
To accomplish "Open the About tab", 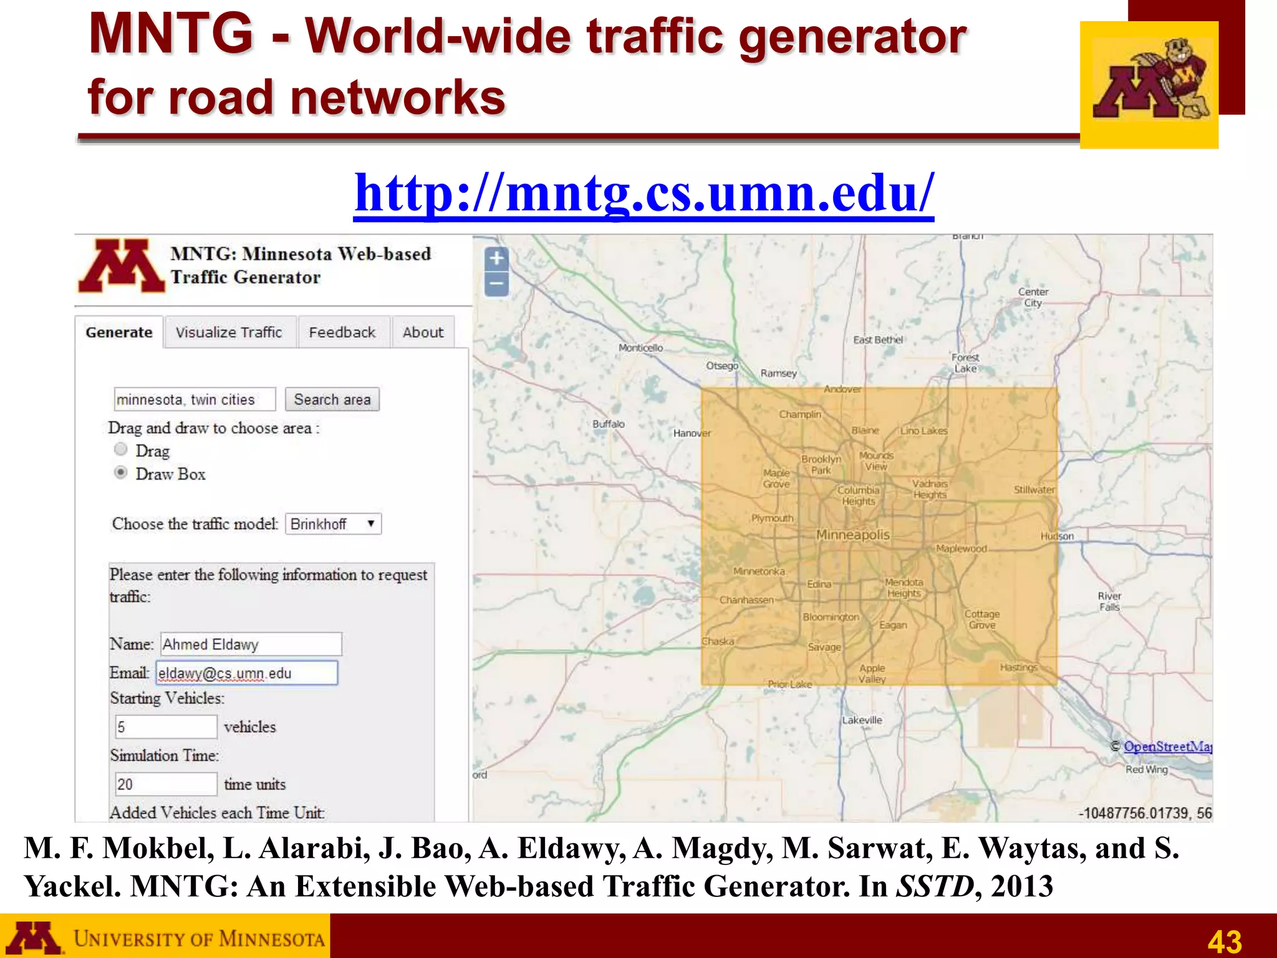I will pyautogui.click(x=423, y=332).
